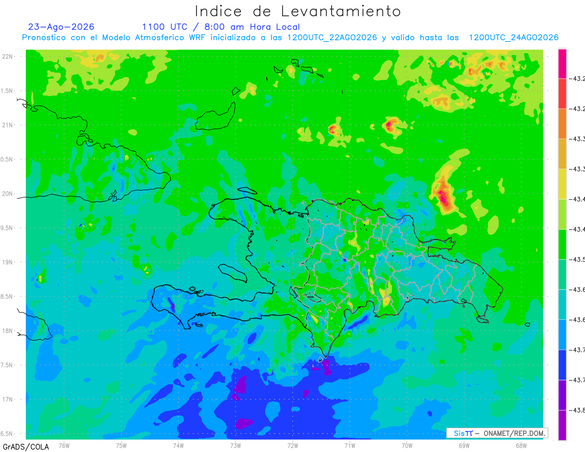
Task: Click the '18N' latitude label
Action: coord(8,331)
